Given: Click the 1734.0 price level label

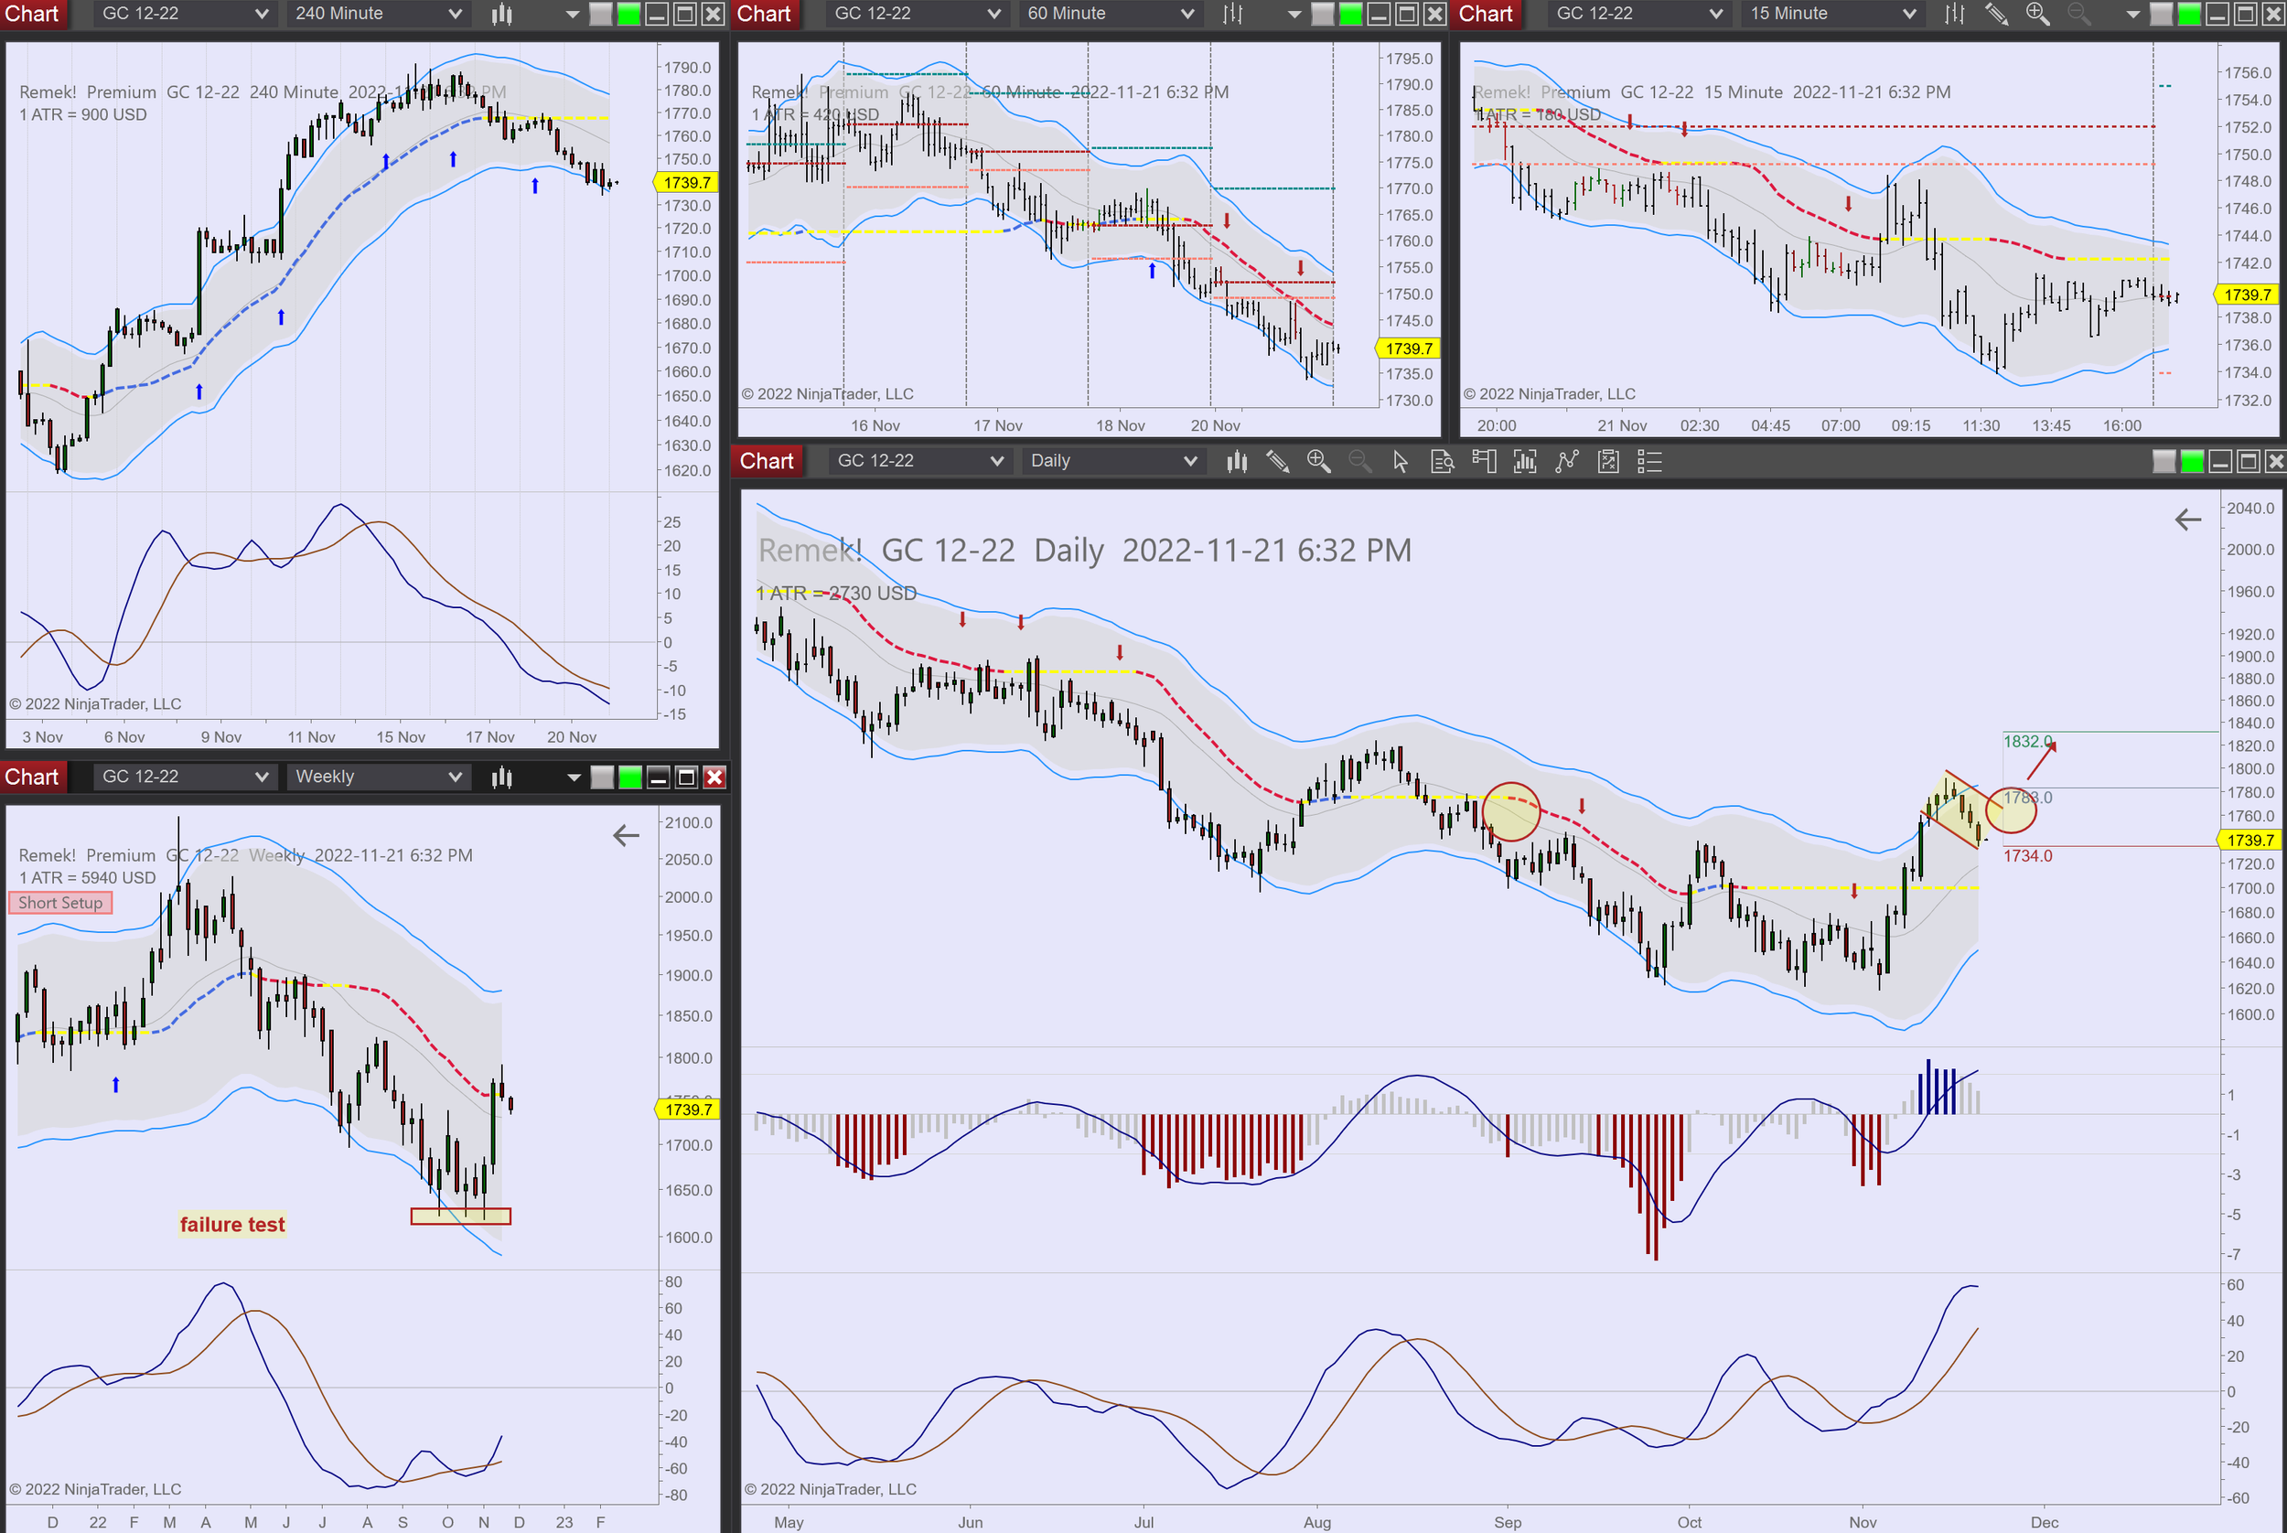Looking at the screenshot, I should 2027,855.
